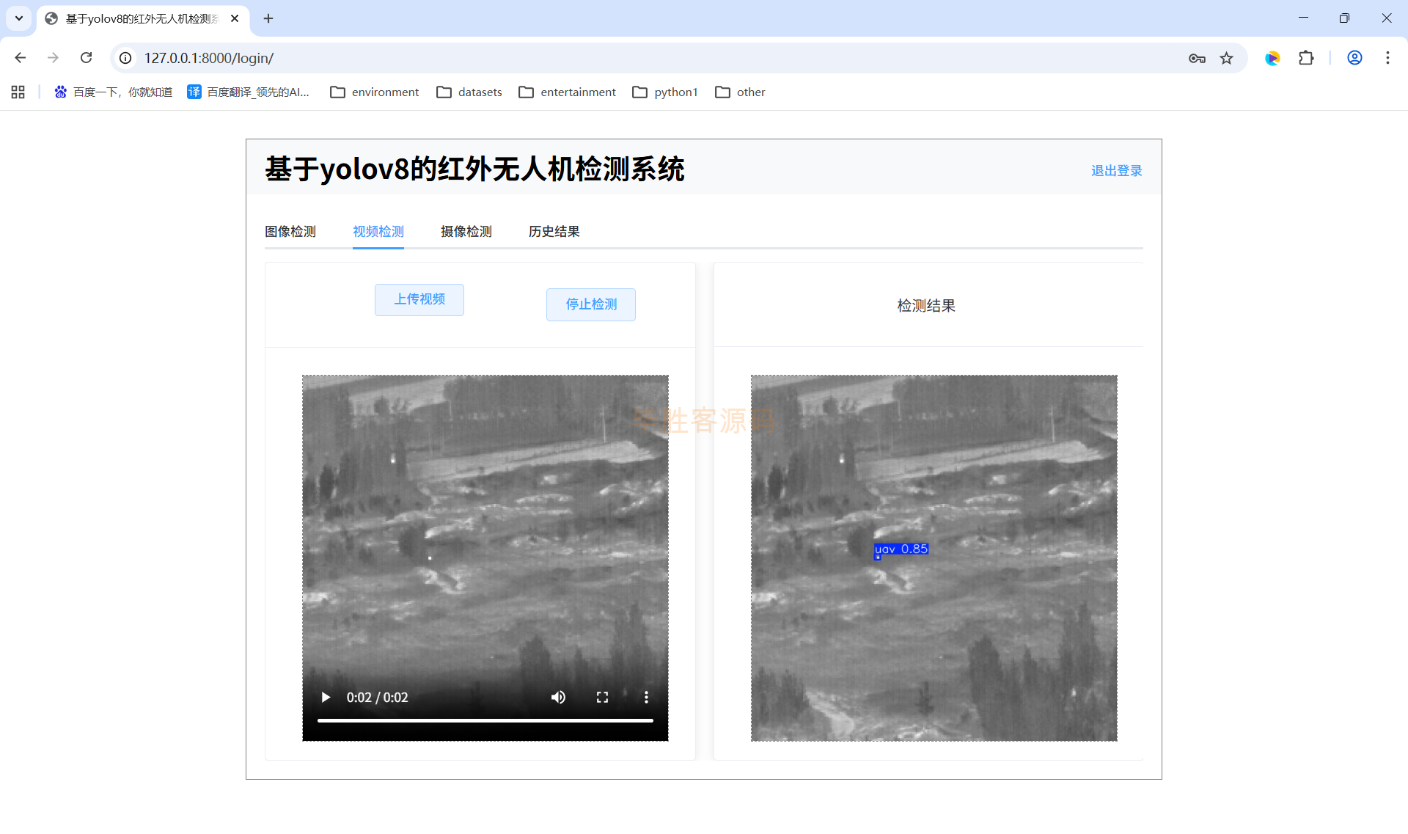
Task: Open the apps grid shortcut
Action: 18,92
